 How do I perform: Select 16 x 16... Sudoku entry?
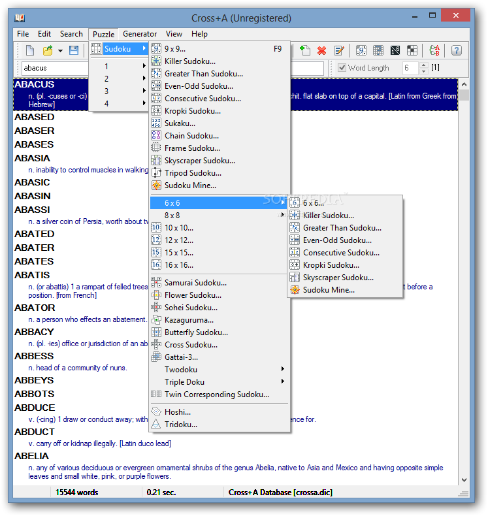pyautogui.click(x=220, y=265)
